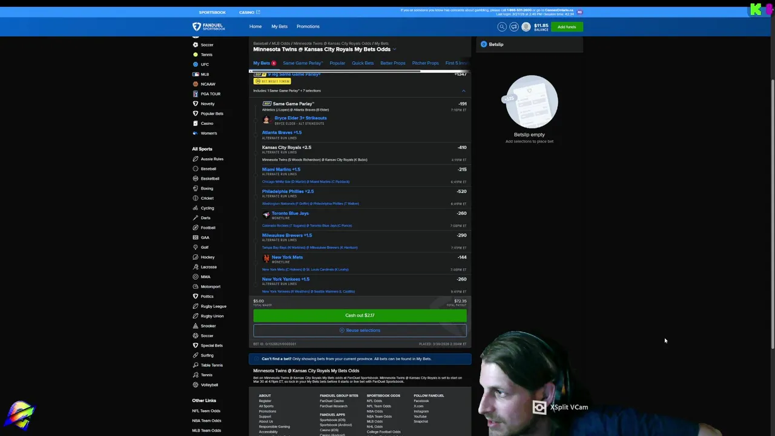
Task: Select the MLB sidebar icon
Action: [x=195, y=74]
